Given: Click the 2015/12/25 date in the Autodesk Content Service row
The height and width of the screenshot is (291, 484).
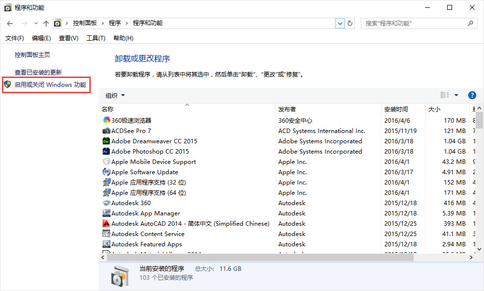Looking at the screenshot, I should (401, 234).
